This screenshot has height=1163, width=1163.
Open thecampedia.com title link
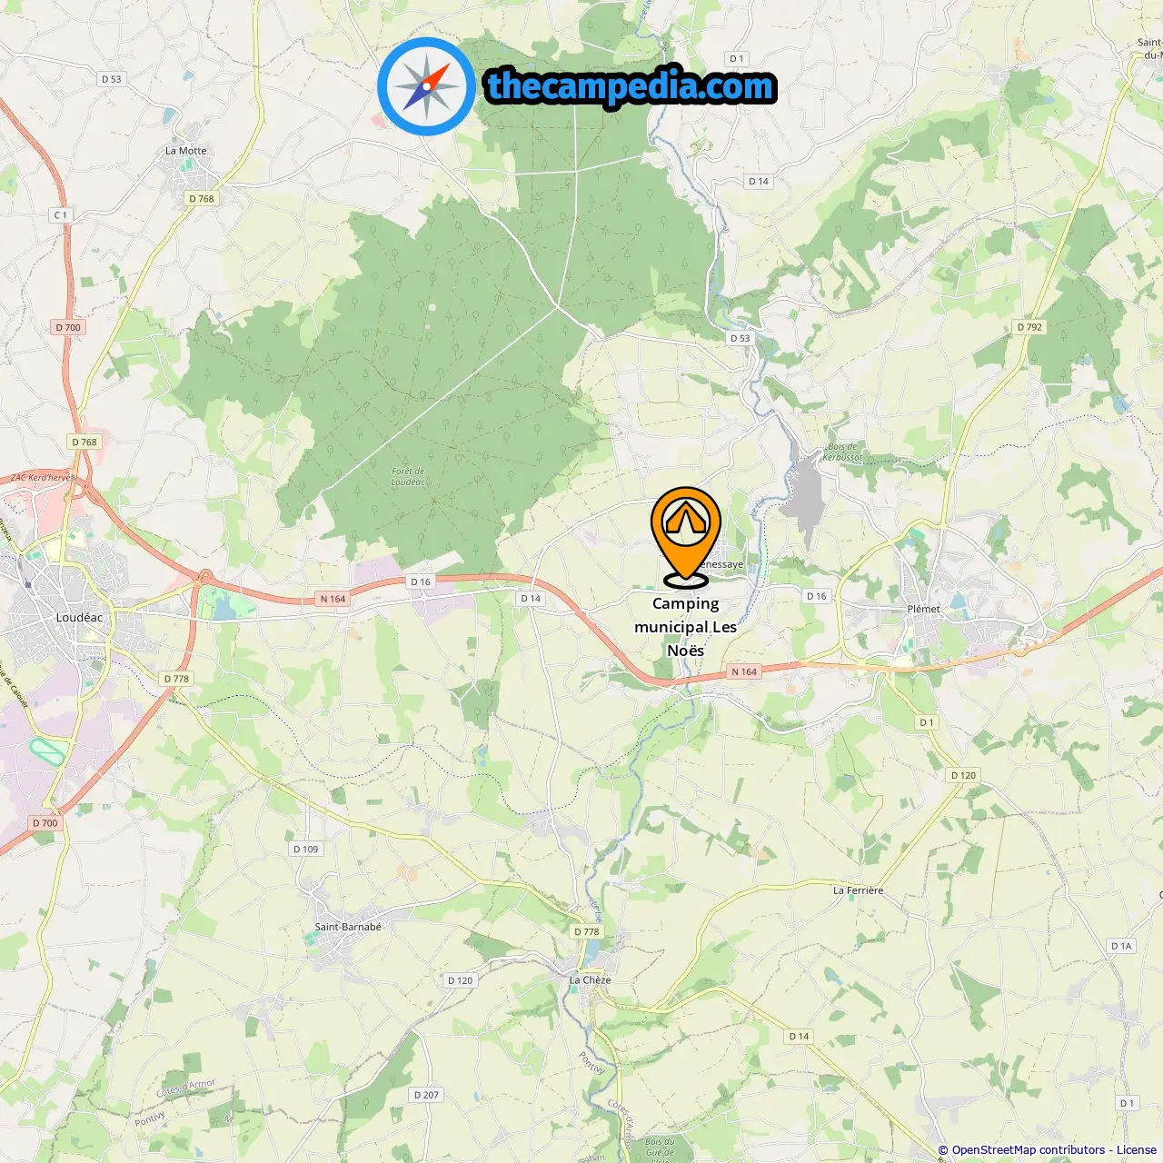(x=631, y=87)
